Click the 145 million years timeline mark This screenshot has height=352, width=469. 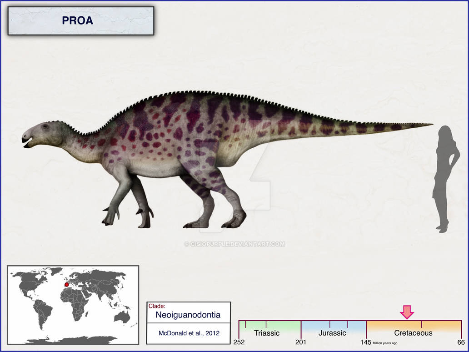point(367,342)
